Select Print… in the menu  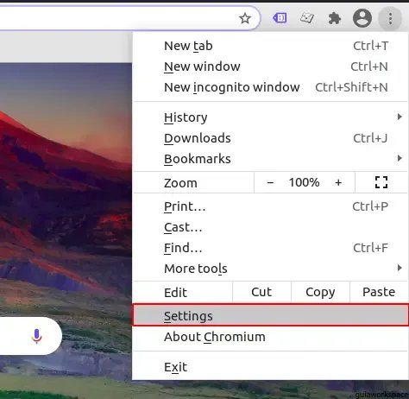tap(270, 206)
